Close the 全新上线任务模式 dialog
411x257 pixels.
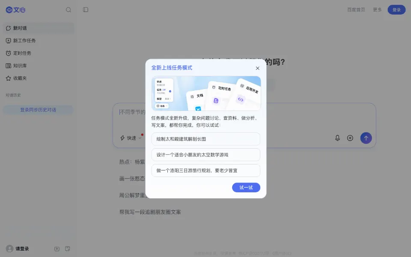(257, 68)
